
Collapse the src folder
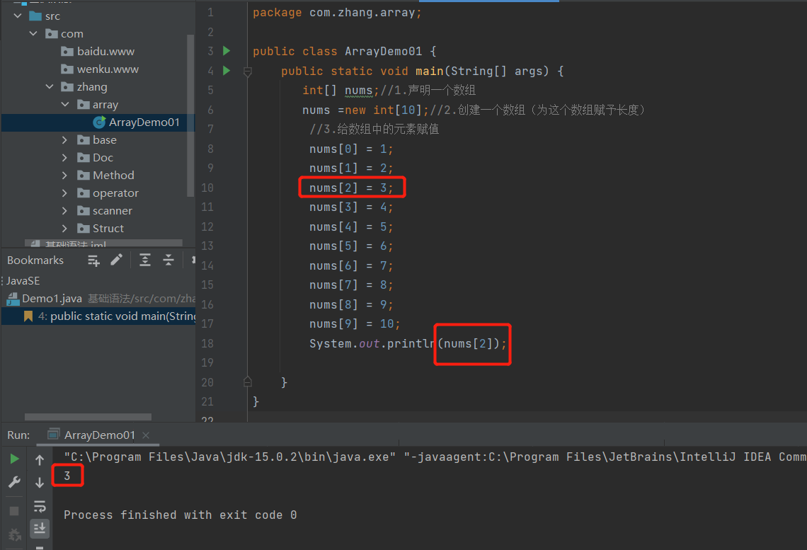[18, 16]
